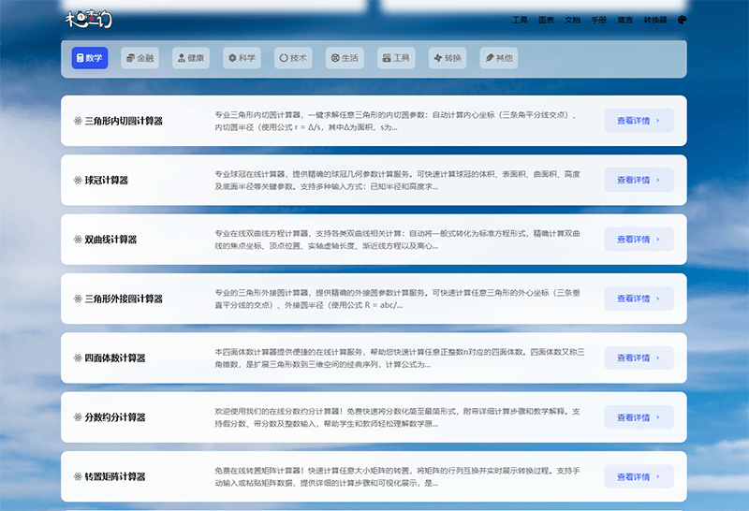This screenshot has width=749, height=511.
Task: Open the 双曲线计算器 title link
Action: tap(110, 240)
